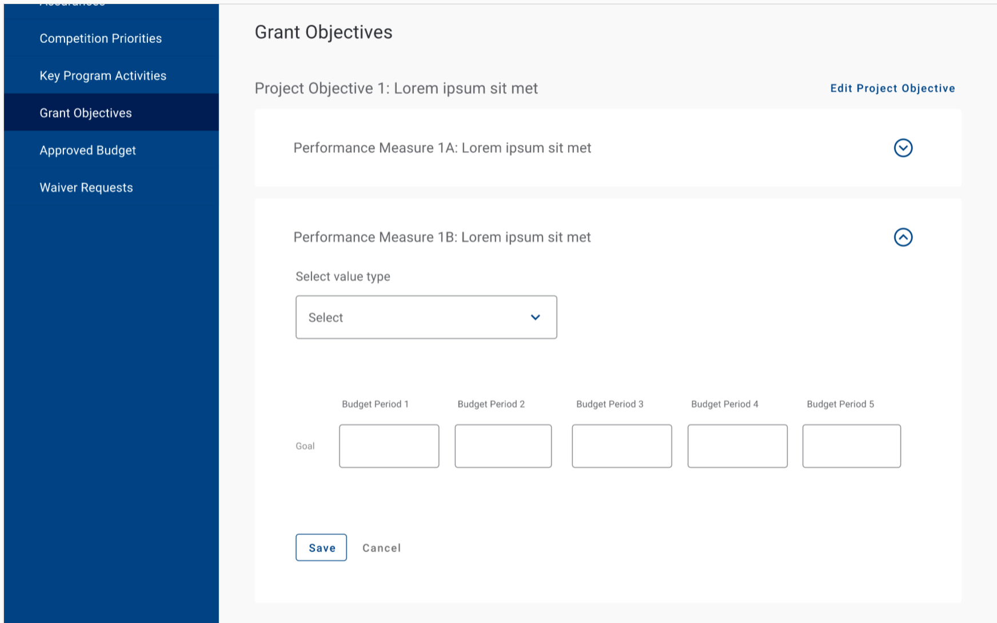Collapse Performance Measure 1B with chevron icon
This screenshot has width=997, height=623.
[903, 237]
